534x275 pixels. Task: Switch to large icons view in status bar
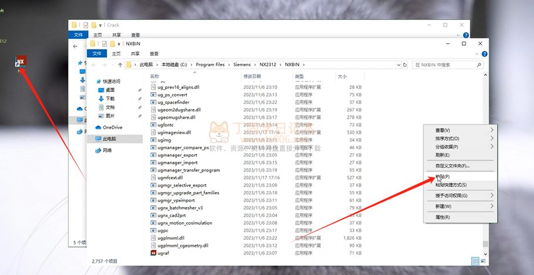(x=482, y=261)
